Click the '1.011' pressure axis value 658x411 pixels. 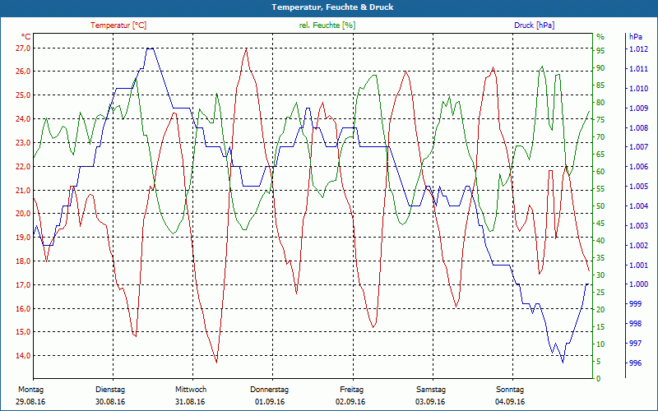click(638, 69)
